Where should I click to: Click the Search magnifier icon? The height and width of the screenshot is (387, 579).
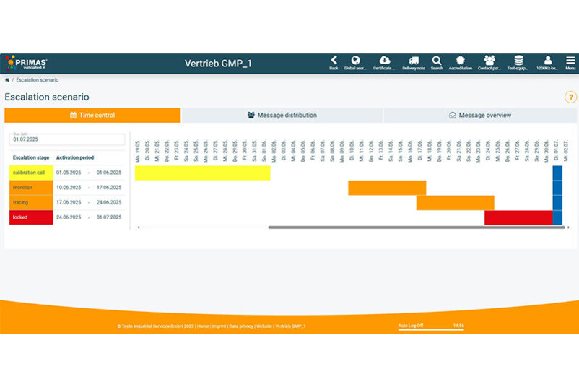437,61
